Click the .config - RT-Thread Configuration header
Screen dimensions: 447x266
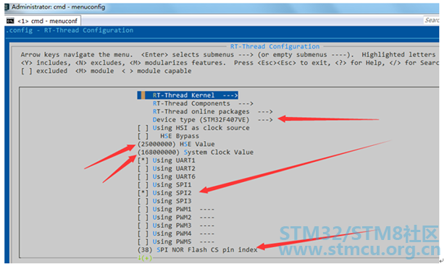[x=70, y=30]
